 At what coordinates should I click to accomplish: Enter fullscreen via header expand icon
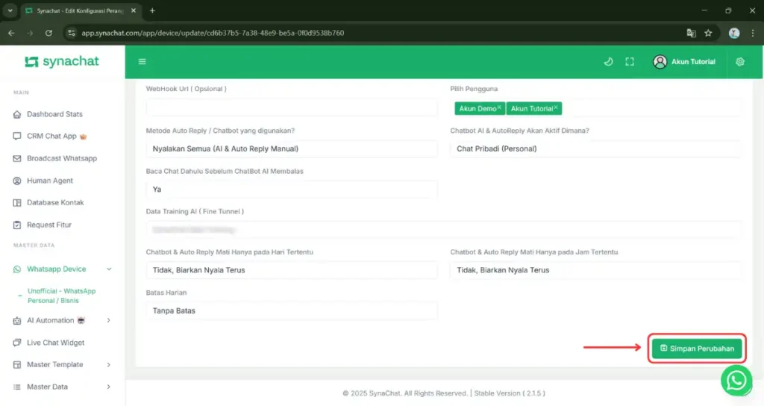coord(630,61)
